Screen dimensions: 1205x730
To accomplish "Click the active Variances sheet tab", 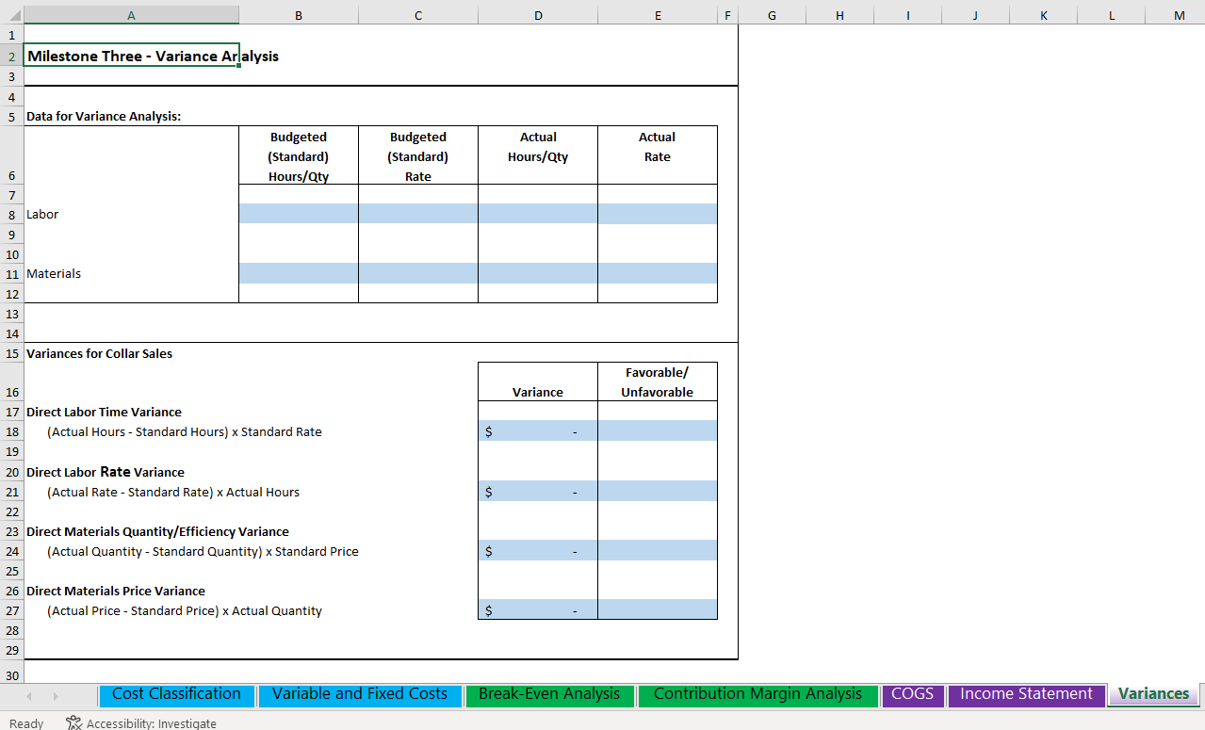I will coord(1153,693).
